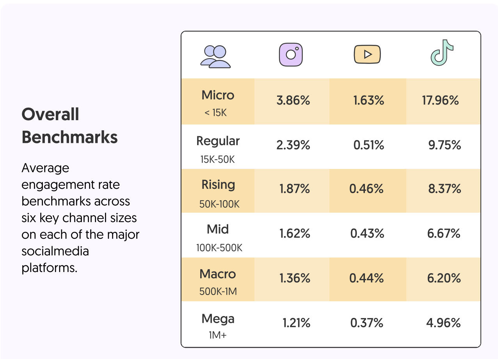
Task: Click the 3.86% Instagram Micro cell
Action: [x=293, y=101]
